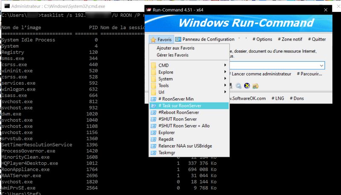The image size is (341, 195).
Task: Click ProcessGovernor.exe in cmd output
Action: [x=28, y=151]
